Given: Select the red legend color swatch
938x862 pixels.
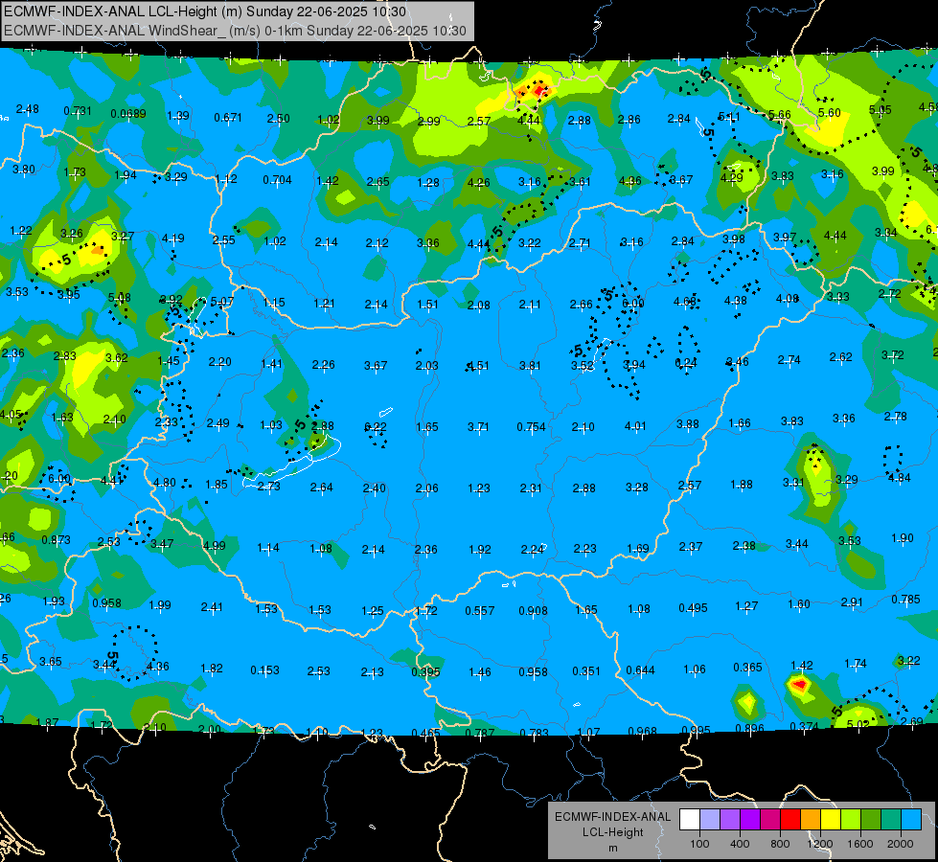Looking at the screenshot, I should [x=790, y=820].
